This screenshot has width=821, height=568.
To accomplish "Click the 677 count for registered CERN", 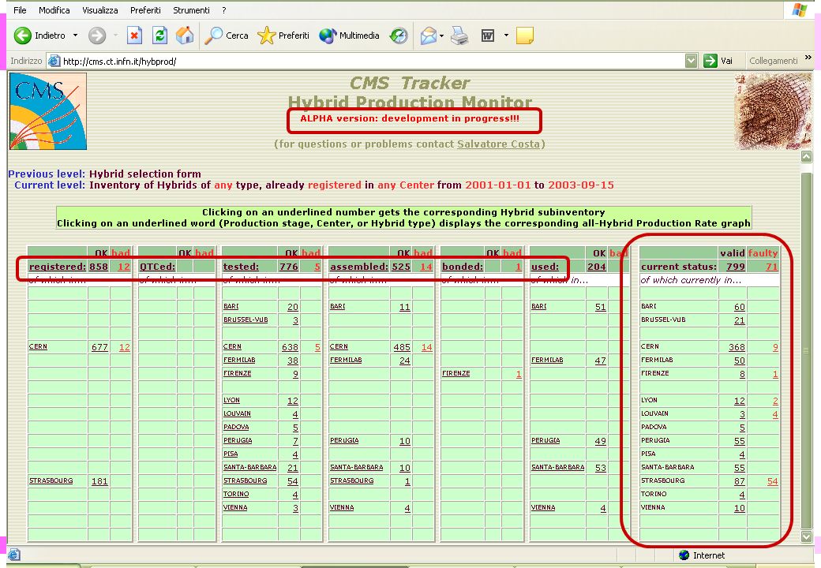I will (99, 347).
